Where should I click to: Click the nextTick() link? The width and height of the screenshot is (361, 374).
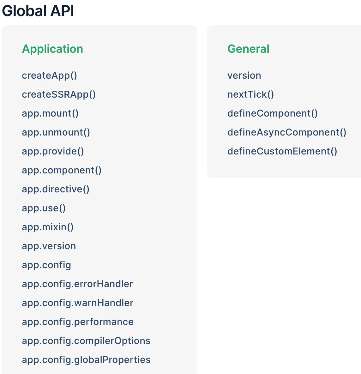tap(251, 95)
